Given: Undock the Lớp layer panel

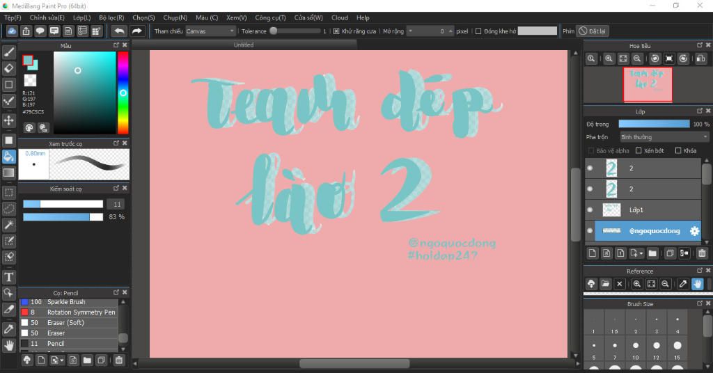Looking at the screenshot, I should pos(699,111).
